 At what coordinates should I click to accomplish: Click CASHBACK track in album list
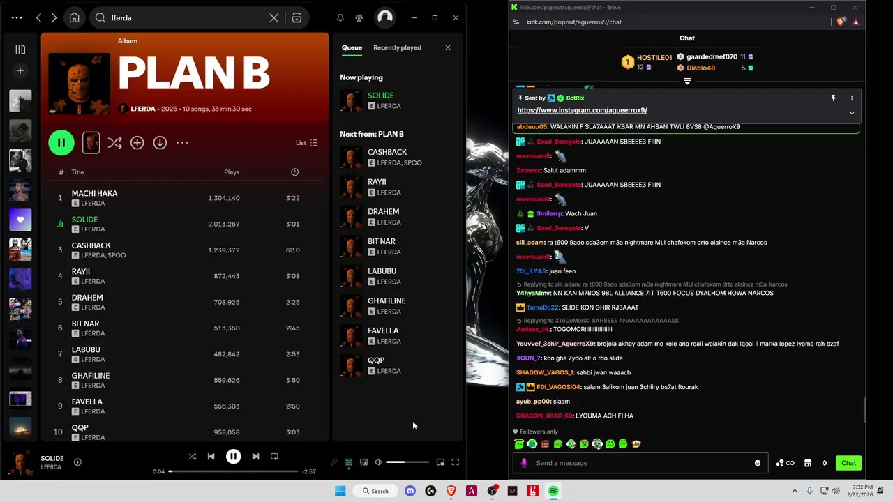tap(91, 245)
